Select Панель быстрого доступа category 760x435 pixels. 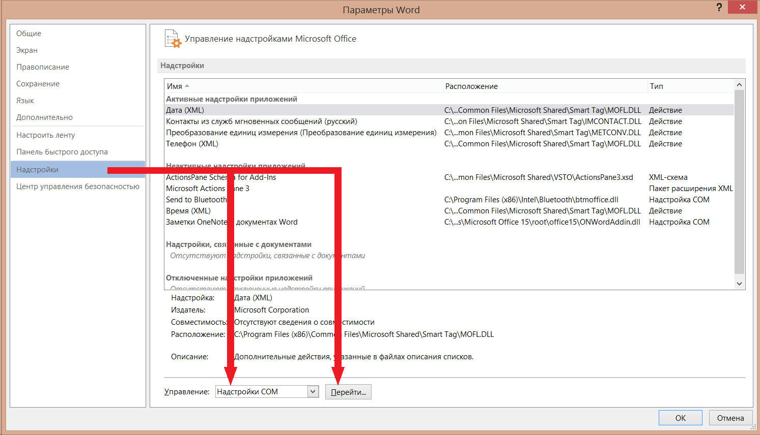[x=62, y=152]
